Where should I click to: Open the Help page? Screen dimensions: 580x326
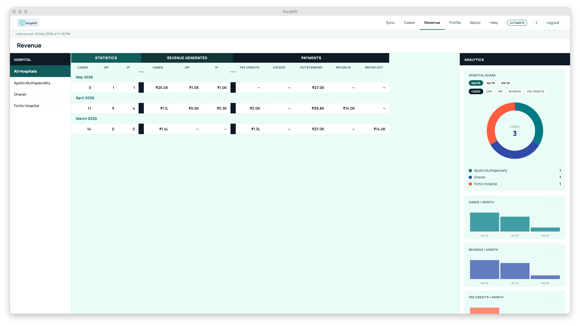tap(494, 23)
